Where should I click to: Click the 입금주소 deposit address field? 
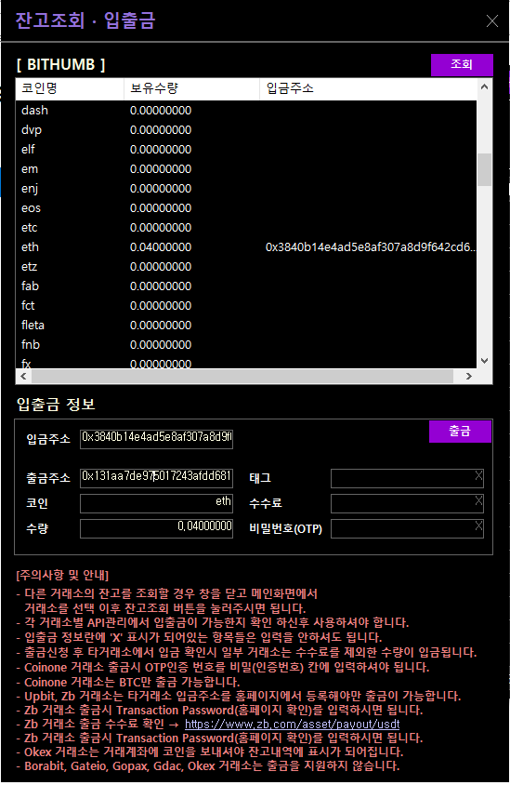pyautogui.click(x=156, y=438)
